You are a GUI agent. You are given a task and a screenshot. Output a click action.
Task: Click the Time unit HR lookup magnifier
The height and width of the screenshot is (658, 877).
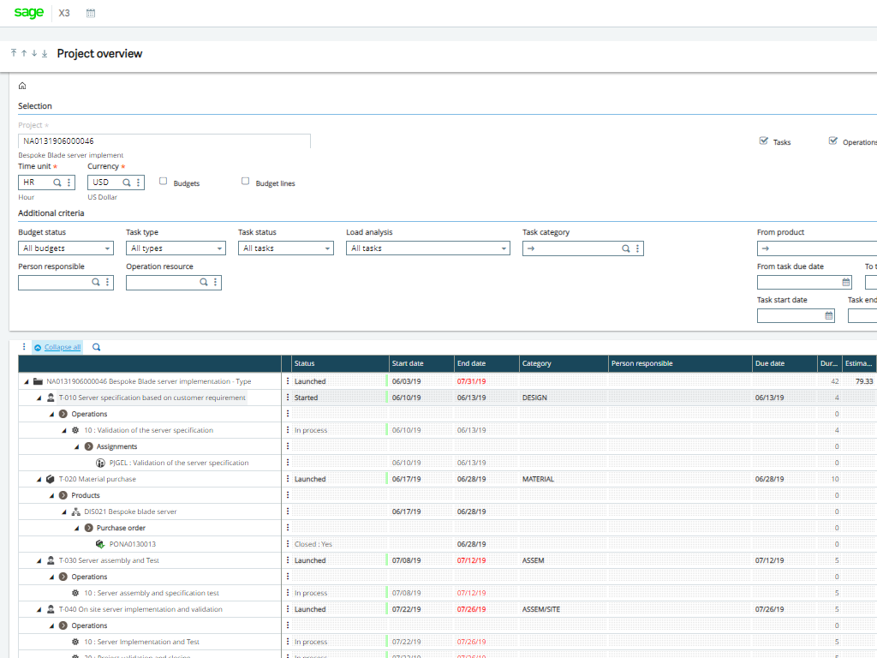pos(57,182)
